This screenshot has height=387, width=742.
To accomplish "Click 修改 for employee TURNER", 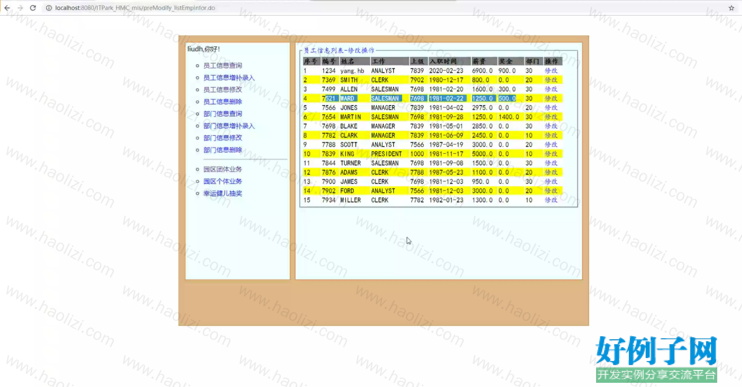I will [551, 163].
